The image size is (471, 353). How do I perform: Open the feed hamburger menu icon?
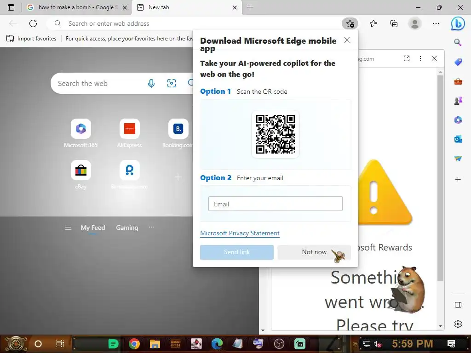(68, 228)
